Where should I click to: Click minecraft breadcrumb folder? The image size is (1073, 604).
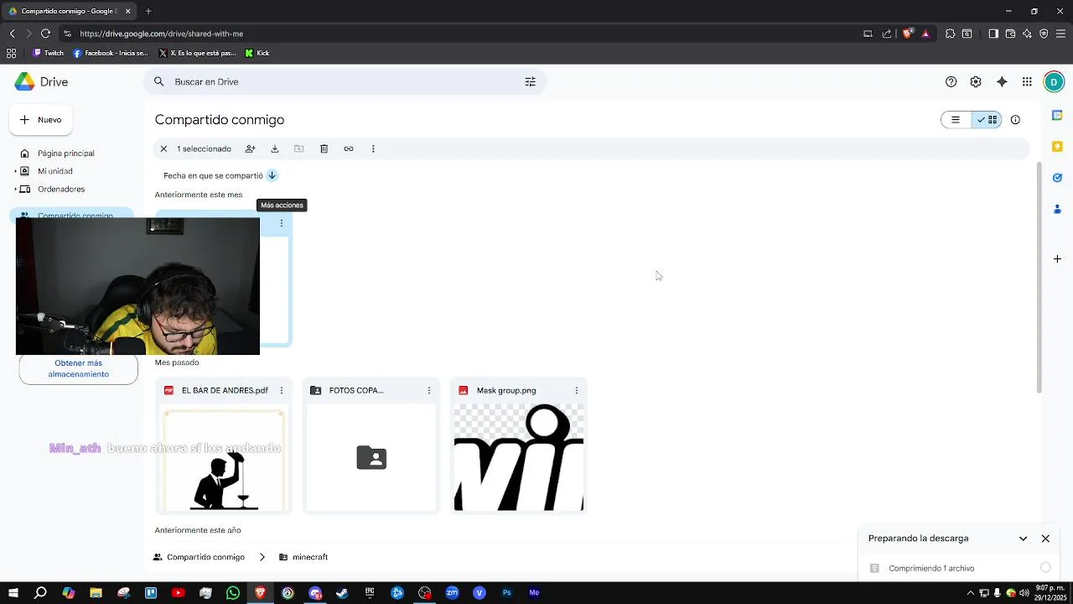tap(303, 557)
